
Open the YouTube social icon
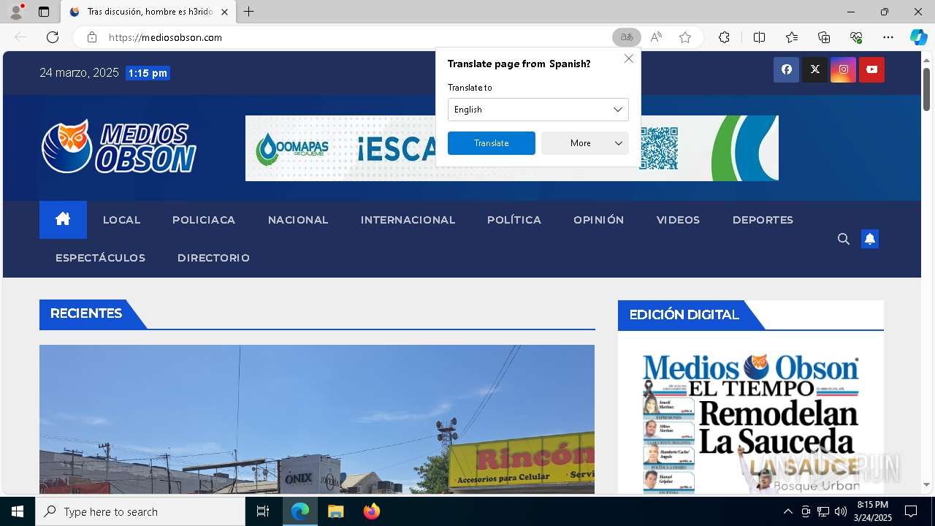[871, 69]
